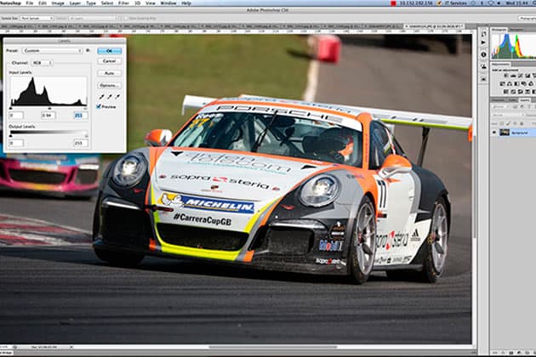Add a Threshold adjustment icon

521,91
